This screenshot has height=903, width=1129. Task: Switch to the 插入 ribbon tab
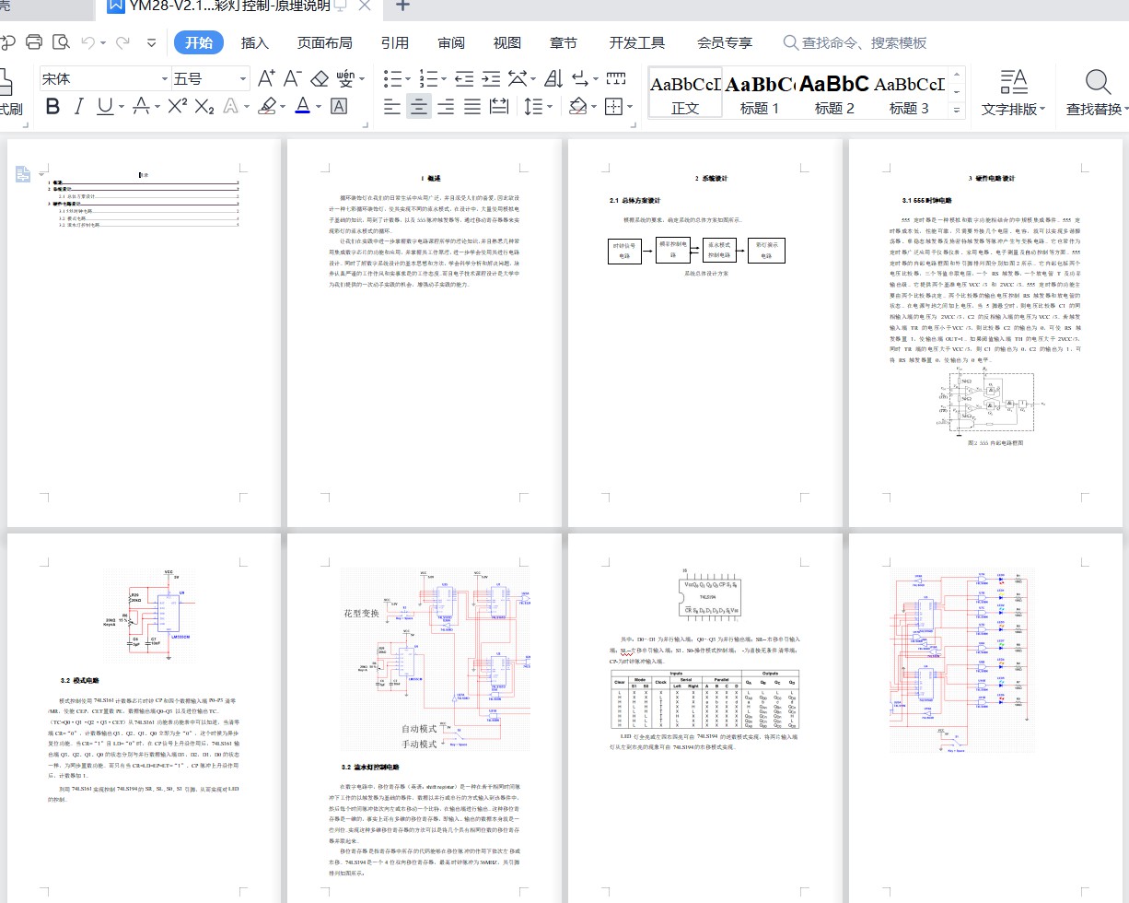(255, 42)
